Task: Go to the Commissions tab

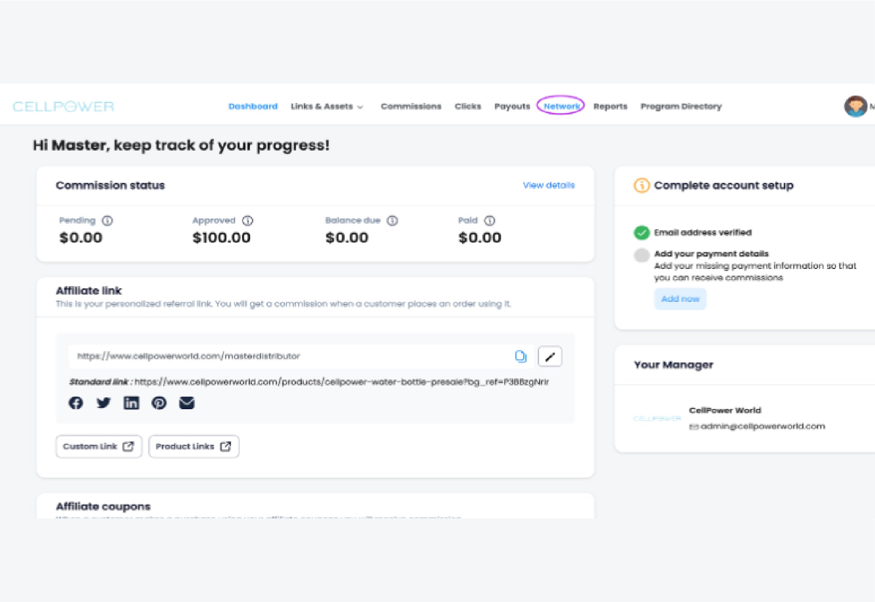Action: point(411,106)
